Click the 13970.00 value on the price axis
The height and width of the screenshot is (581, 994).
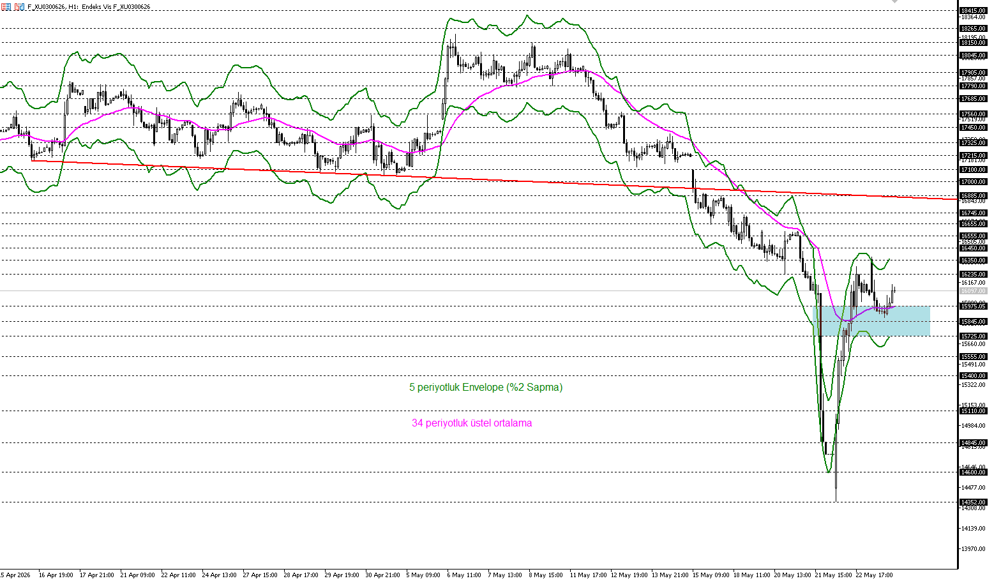click(x=974, y=549)
